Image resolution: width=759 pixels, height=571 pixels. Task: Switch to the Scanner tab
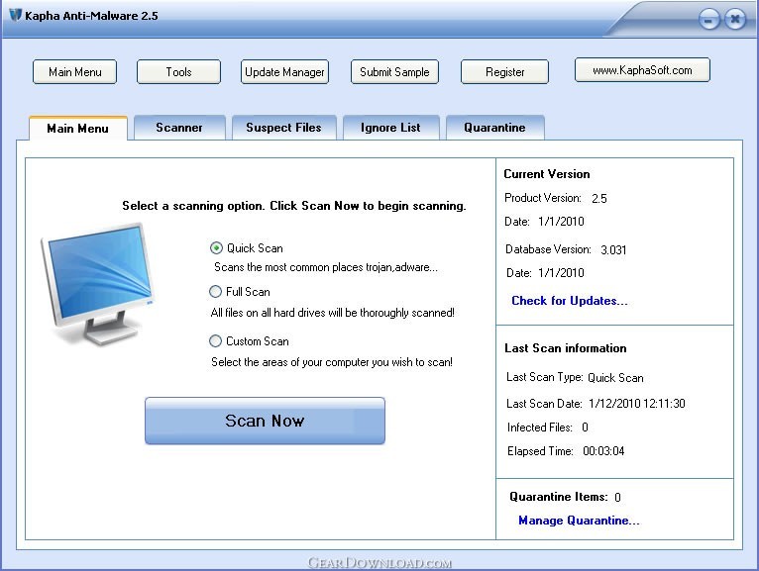click(179, 128)
